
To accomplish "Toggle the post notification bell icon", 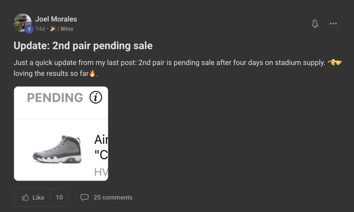I will 315,23.
